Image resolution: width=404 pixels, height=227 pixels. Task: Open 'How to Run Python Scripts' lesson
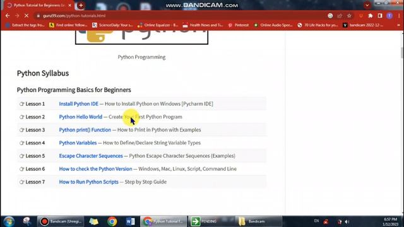(x=88, y=182)
